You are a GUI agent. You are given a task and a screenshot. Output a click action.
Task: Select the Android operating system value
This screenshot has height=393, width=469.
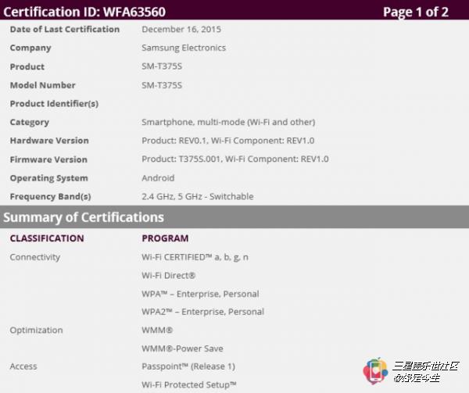click(x=158, y=178)
